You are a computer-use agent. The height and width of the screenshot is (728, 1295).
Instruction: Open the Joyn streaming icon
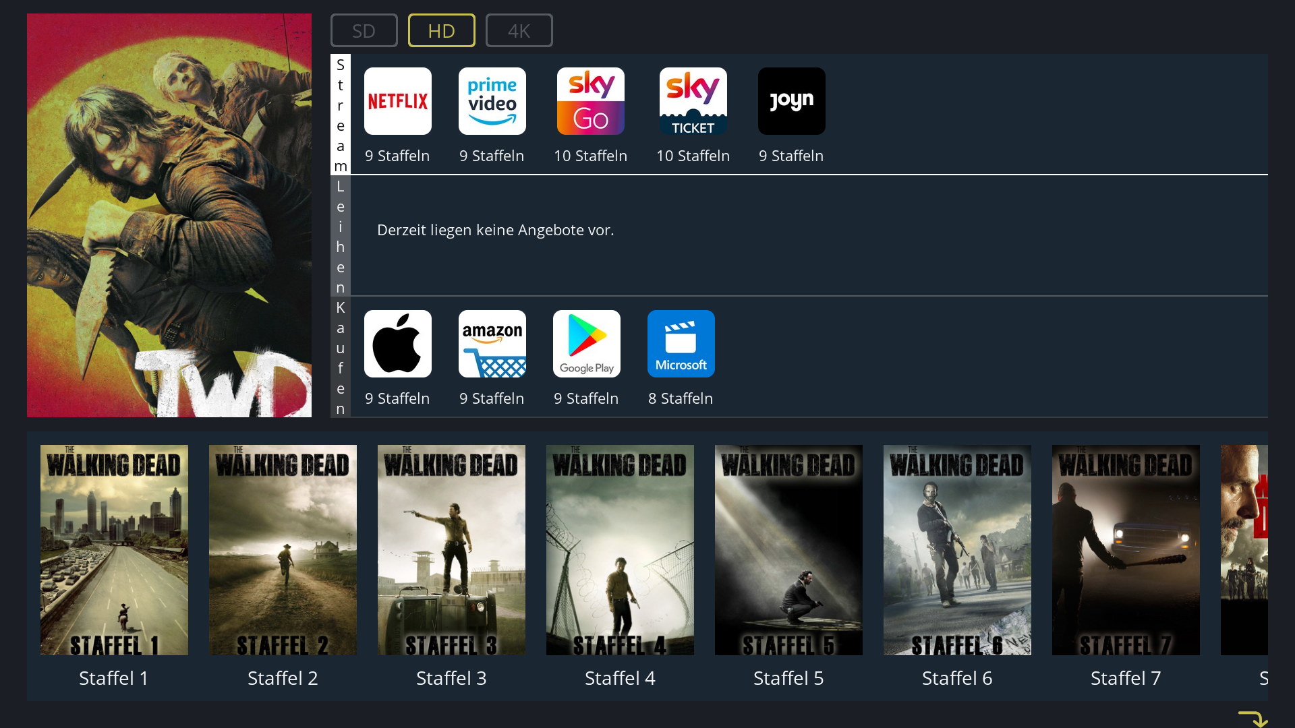pyautogui.click(x=791, y=101)
